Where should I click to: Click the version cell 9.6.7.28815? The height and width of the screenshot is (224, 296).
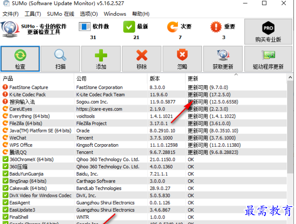[x=162, y=152]
